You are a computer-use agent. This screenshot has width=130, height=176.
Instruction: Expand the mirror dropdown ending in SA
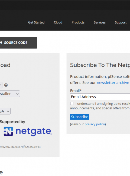pyautogui.click(x=5, y=111)
